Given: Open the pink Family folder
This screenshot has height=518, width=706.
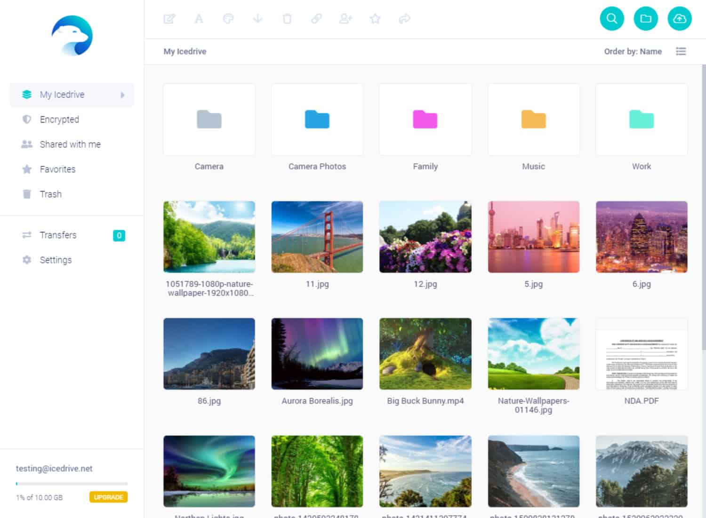Looking at the screenshot, I should click(x=425, y=120).
